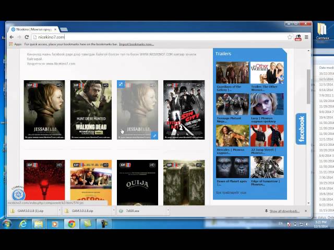Click Date modified column in Explorer window
334x250 pixels.
tap(326, 68)
